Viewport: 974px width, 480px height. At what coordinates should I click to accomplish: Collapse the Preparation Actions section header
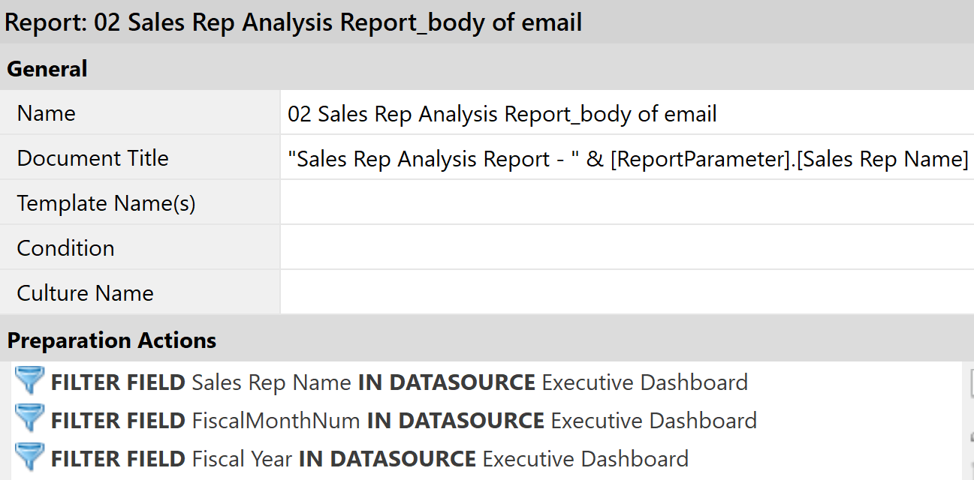coord(112,340)
